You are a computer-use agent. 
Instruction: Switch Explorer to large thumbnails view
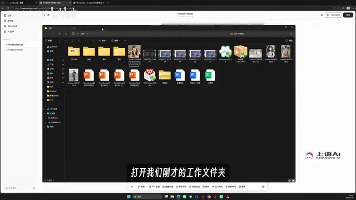tap(293, 181)
